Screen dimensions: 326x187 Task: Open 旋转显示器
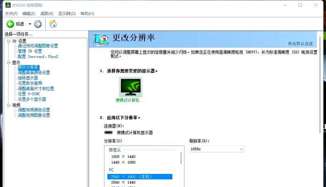pyautogui.click(x=28, y=78)
